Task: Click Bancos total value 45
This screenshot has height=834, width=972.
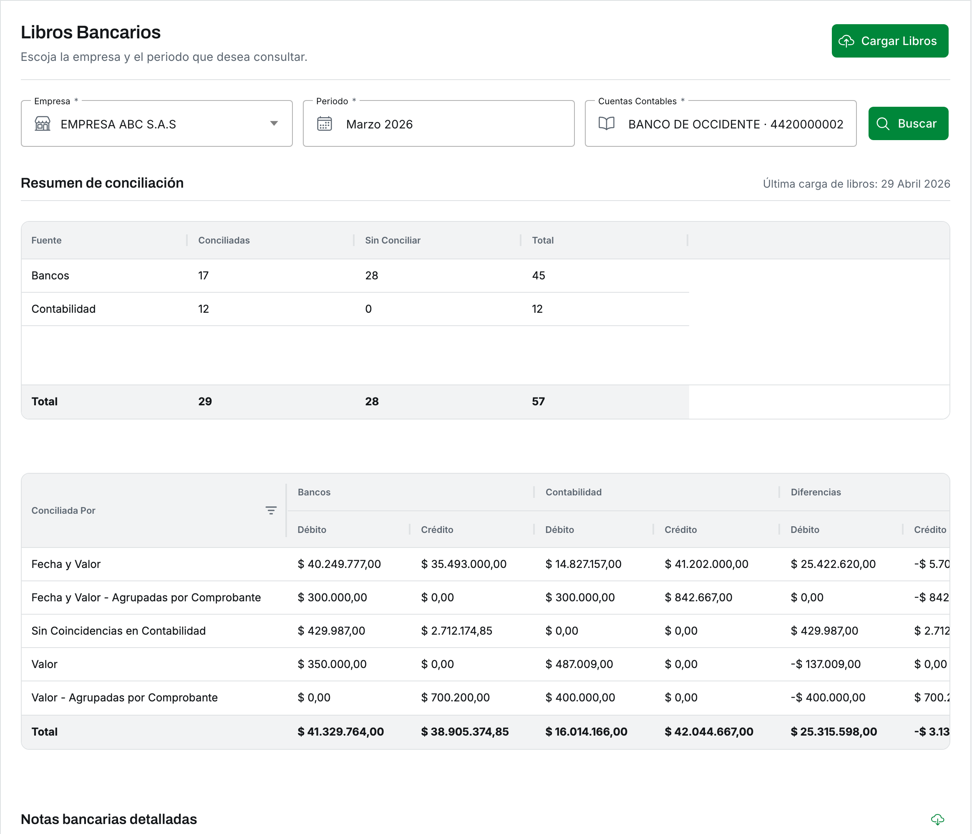Action: (x=539, y=276)
